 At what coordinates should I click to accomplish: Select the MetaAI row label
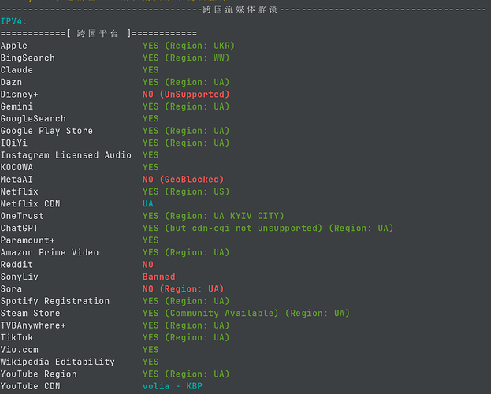tap(17, 180)
